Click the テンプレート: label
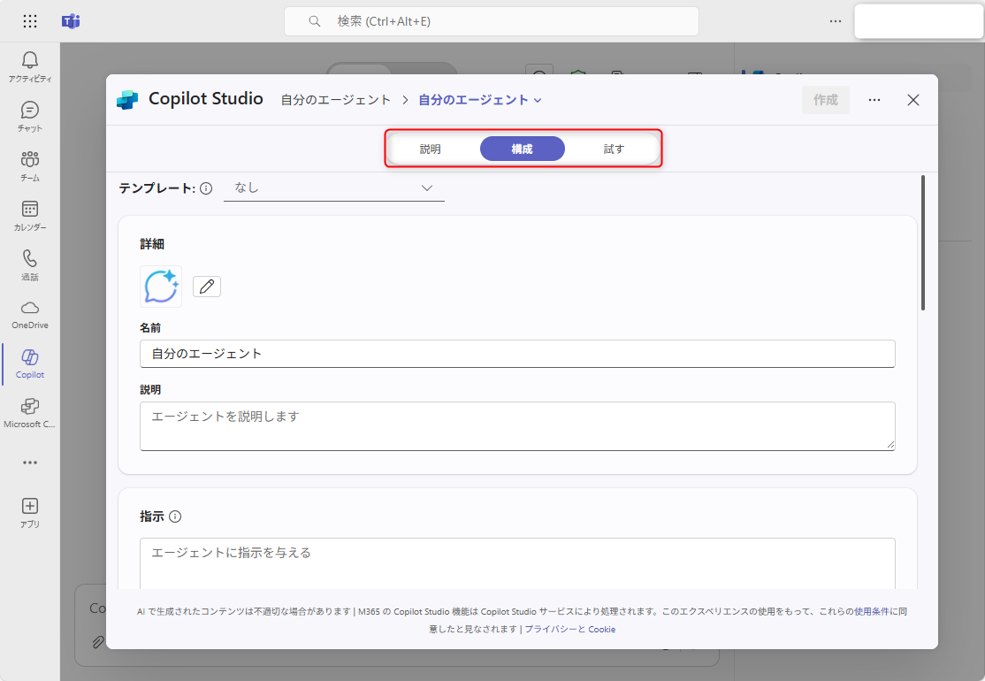 tap(157, 187)
